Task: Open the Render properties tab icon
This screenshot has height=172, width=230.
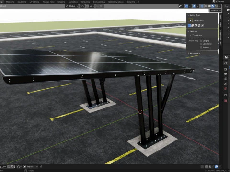Action: (226, 69)
